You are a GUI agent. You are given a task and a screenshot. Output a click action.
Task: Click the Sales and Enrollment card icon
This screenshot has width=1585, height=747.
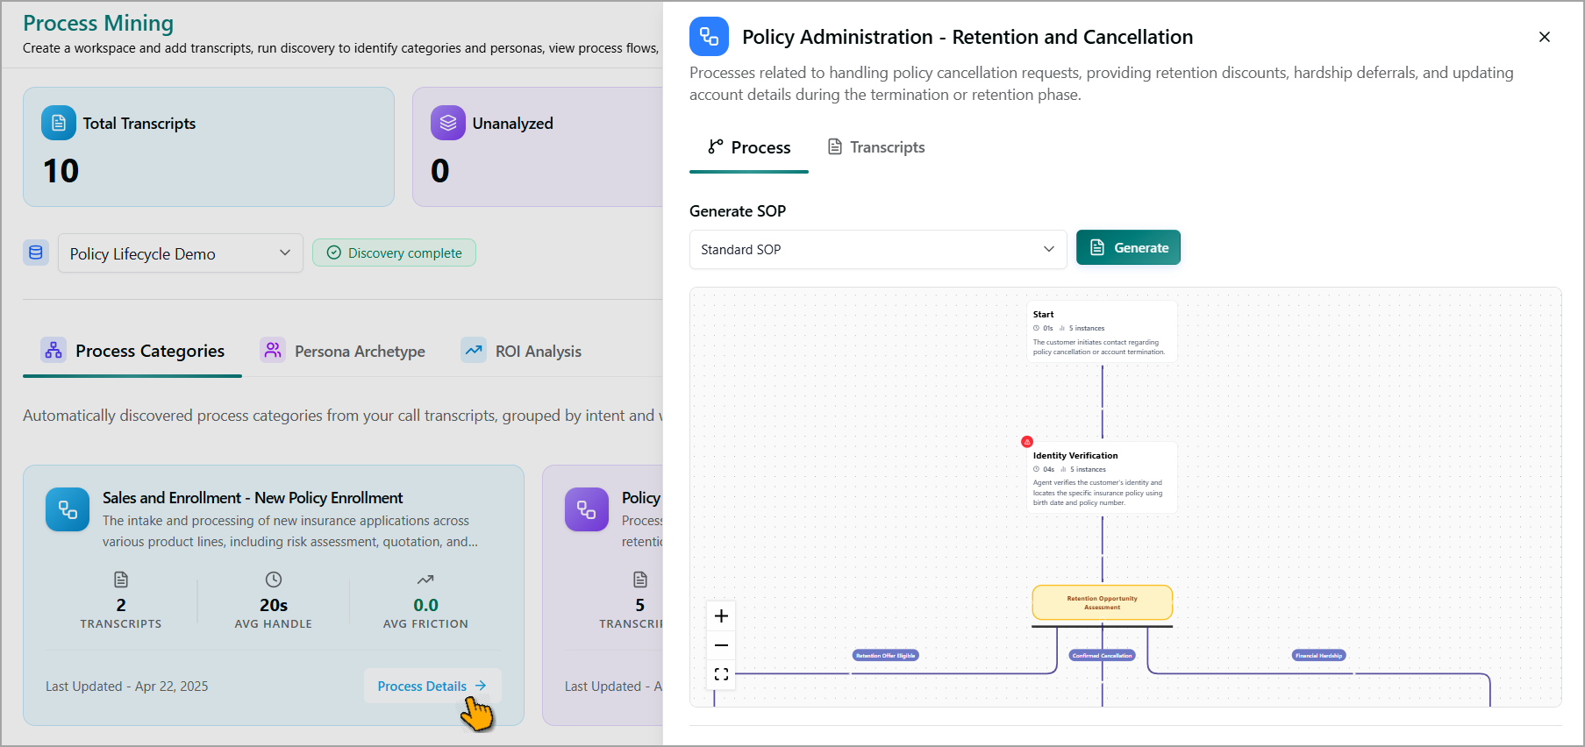pyautogui.click(x=68, y=509)
